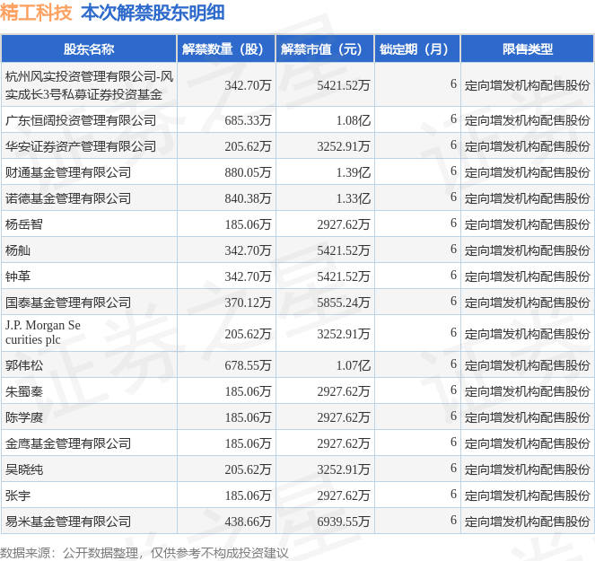Click the 880.05万 share quantity value
The width and height of the screenshot is (595, 561).
[249, 172]
